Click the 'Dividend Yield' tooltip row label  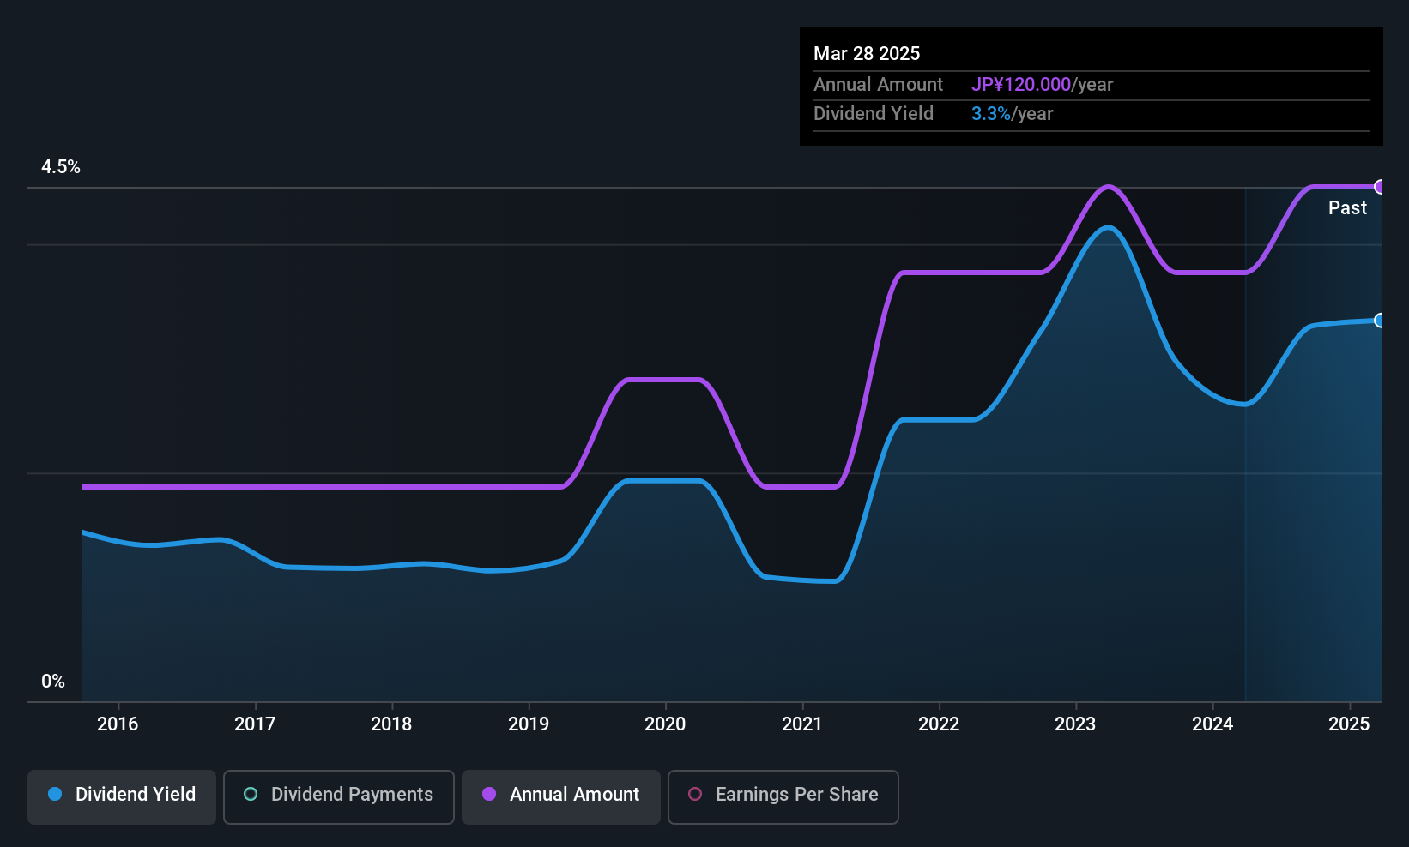coord(874,113)
